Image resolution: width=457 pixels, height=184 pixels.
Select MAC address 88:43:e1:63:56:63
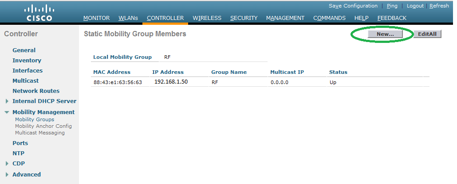pyautogui.click(x=118, y=83)
